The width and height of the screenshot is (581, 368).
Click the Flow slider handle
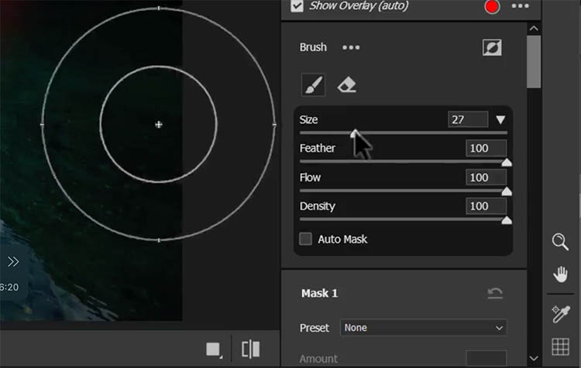[x=507, y=191]
